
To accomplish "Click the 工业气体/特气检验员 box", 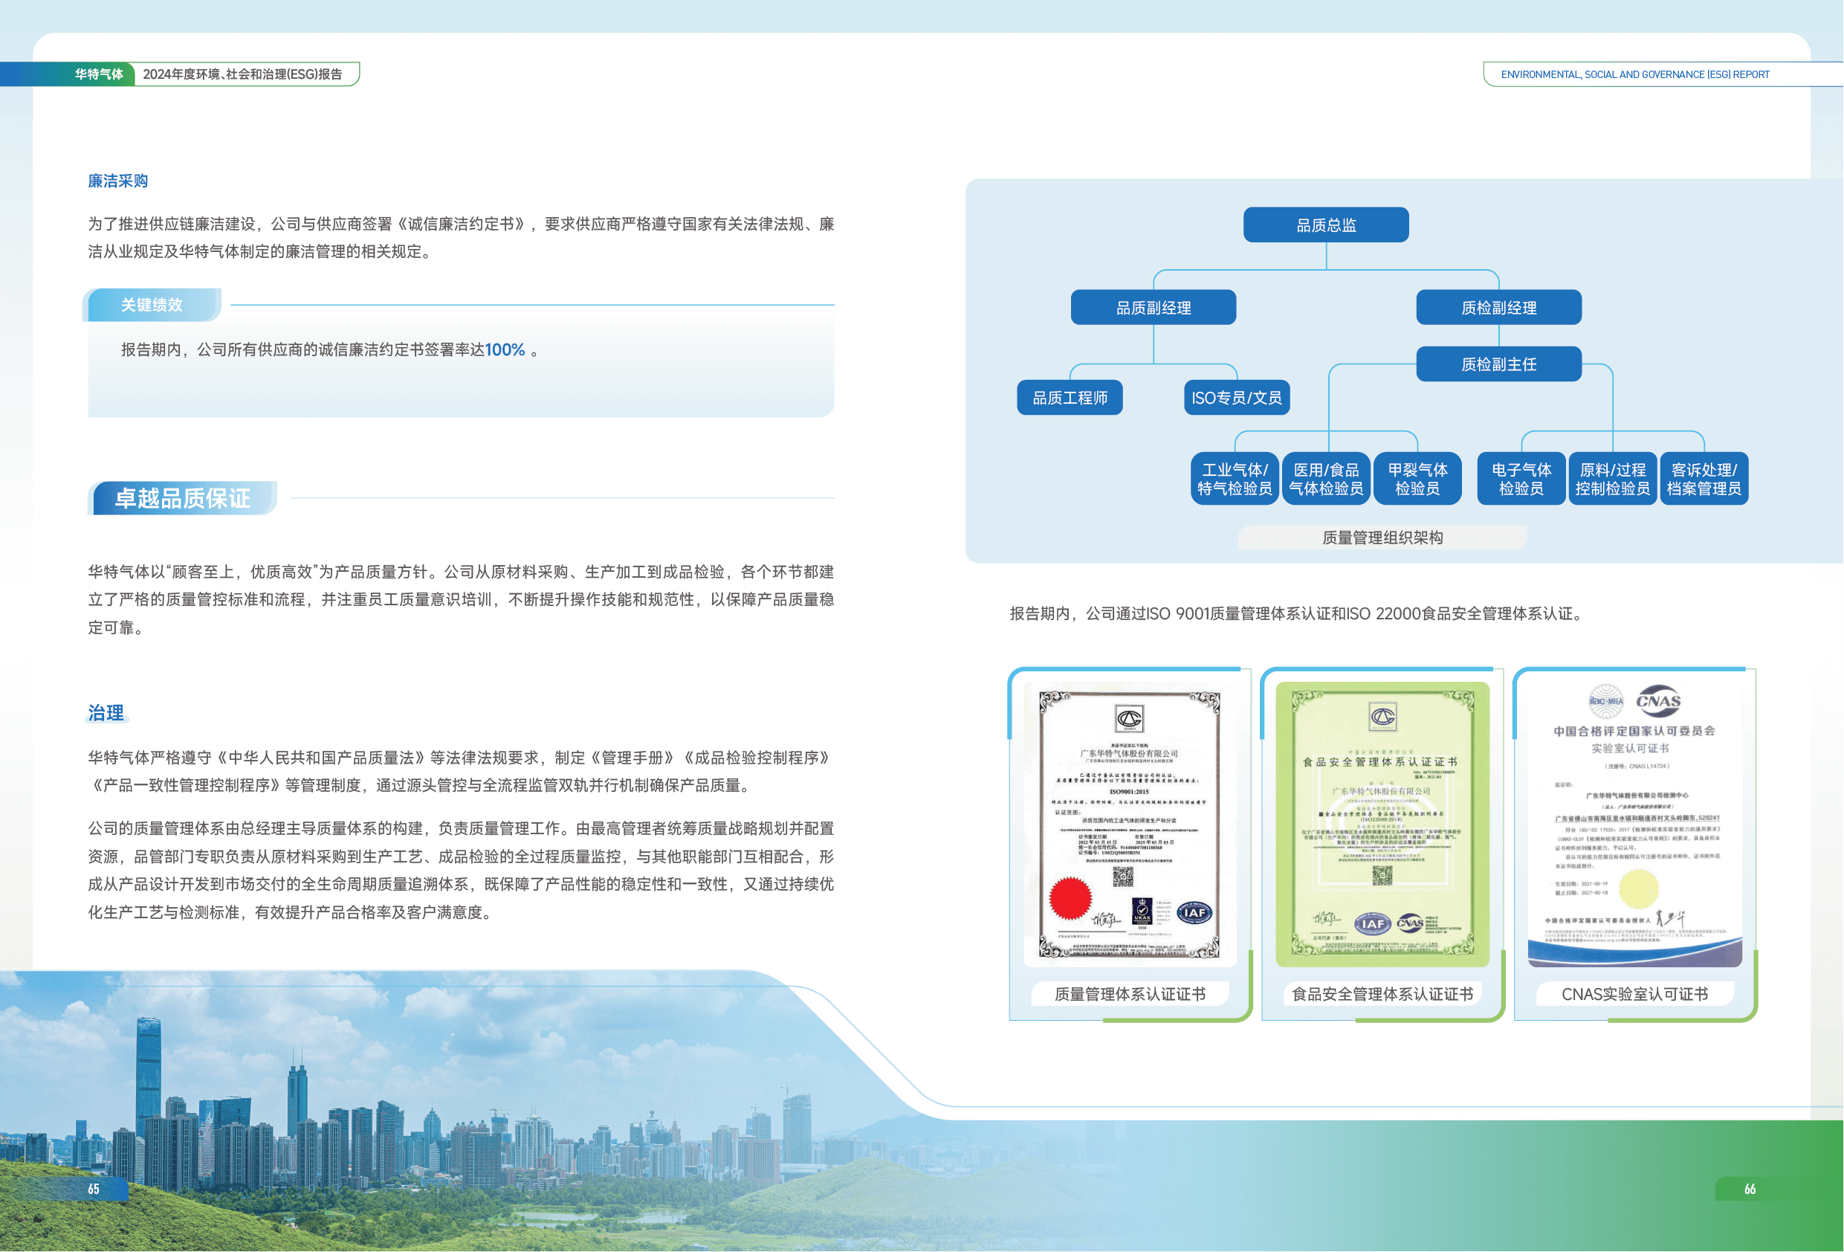I will click(1234, 479).
